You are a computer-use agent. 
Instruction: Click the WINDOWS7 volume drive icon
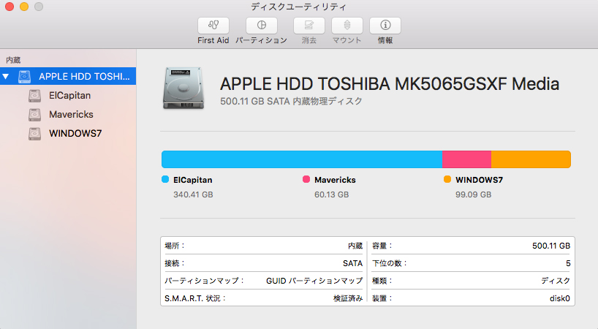click(x=34, y=134)
